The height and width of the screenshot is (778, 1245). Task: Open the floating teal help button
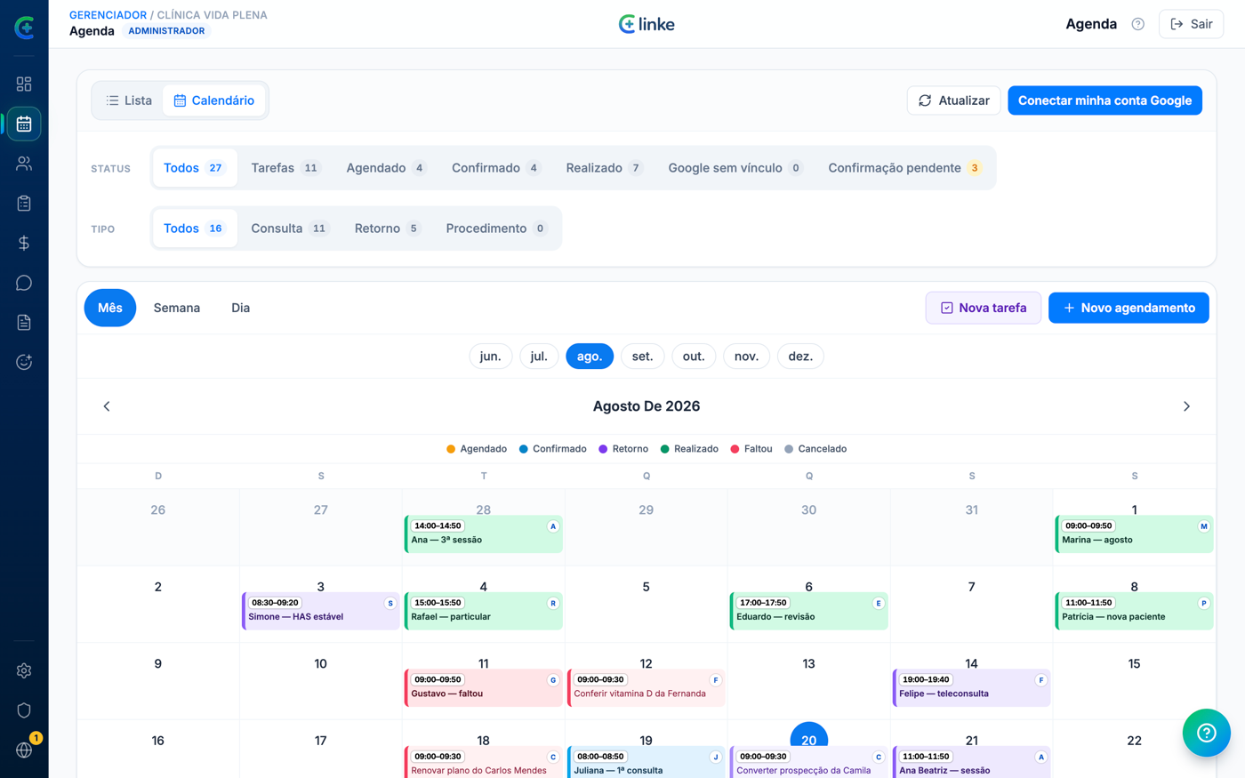1206,733
